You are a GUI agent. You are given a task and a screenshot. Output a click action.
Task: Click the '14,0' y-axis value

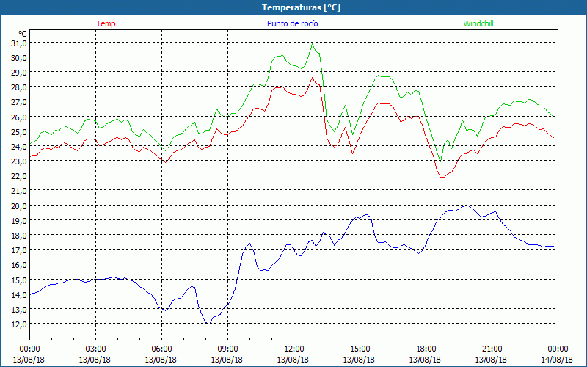pos(19,294)
